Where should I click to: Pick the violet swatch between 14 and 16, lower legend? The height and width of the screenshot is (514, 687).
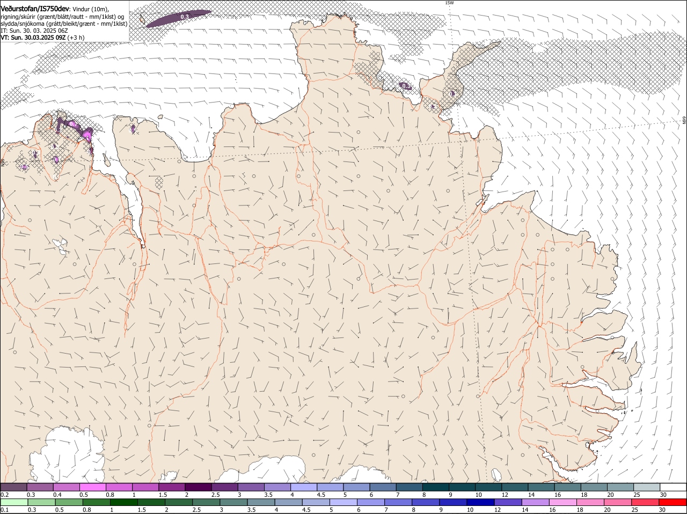coord(536,503)
